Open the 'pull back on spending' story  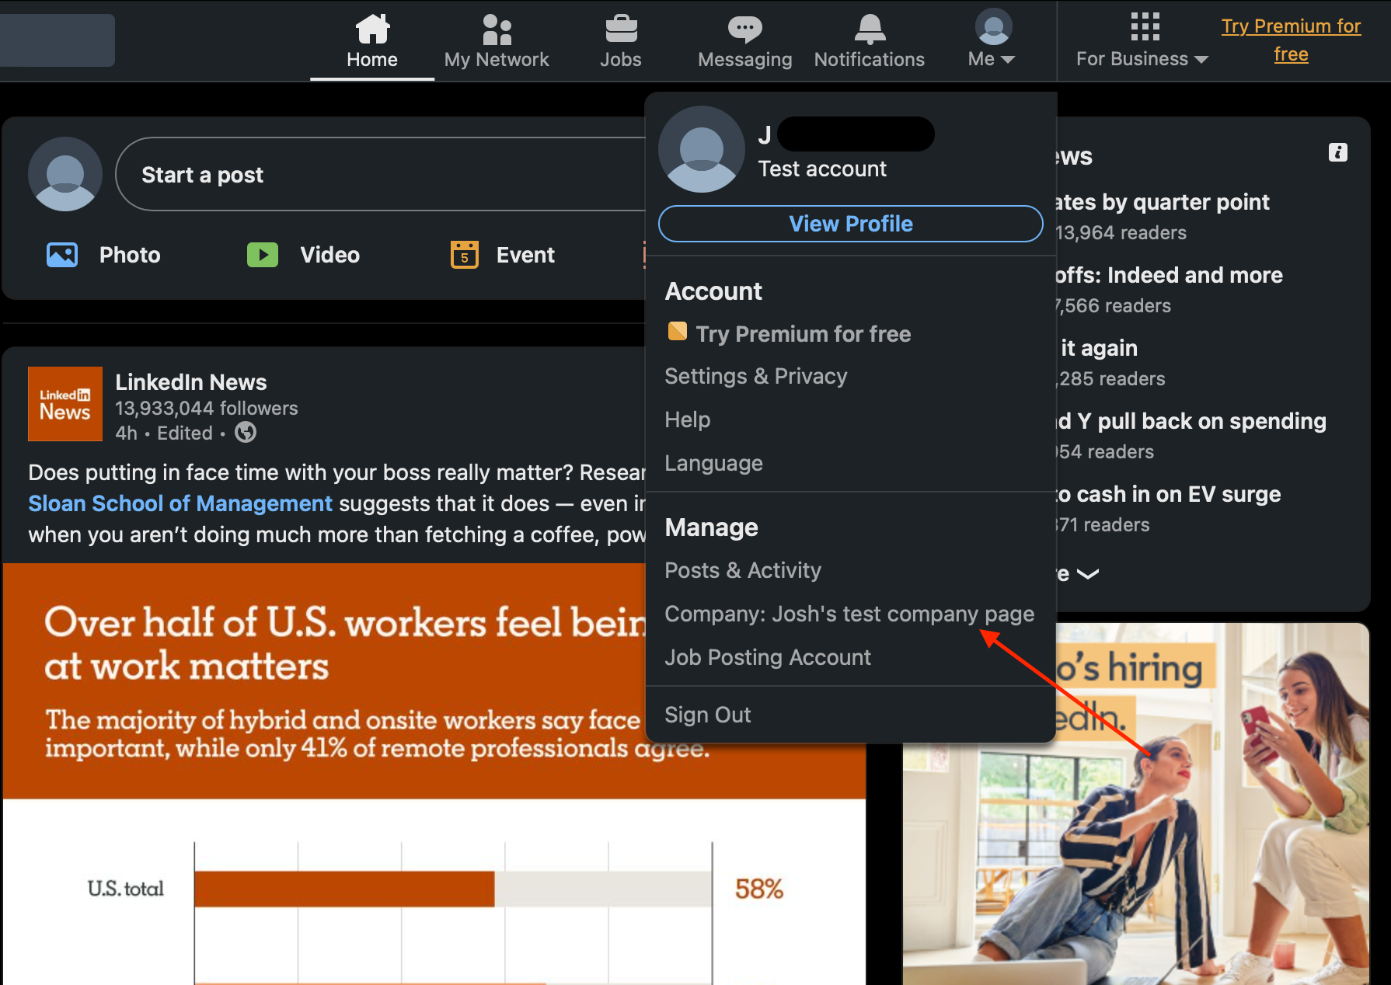tap(1191, 422)
